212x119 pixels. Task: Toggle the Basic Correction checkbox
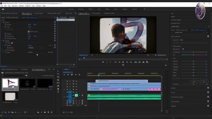(208, 36)
